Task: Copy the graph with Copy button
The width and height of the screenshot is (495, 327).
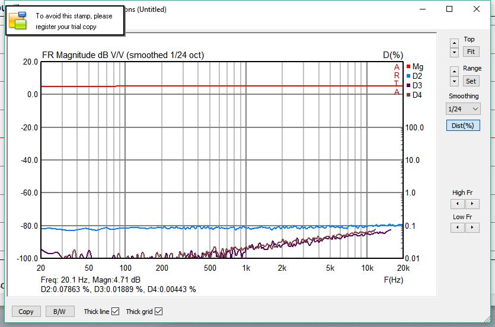Action: click(26, 312)
